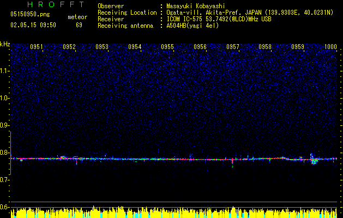The image size is (343, 218).
Task: Click the Receiving antenna label
Action: (125, 26)
